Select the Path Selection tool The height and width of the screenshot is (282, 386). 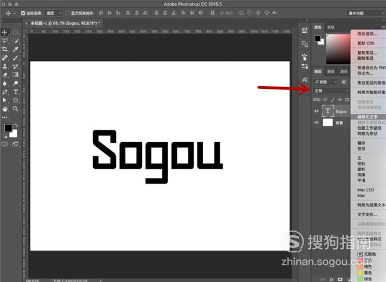[5, 100]
